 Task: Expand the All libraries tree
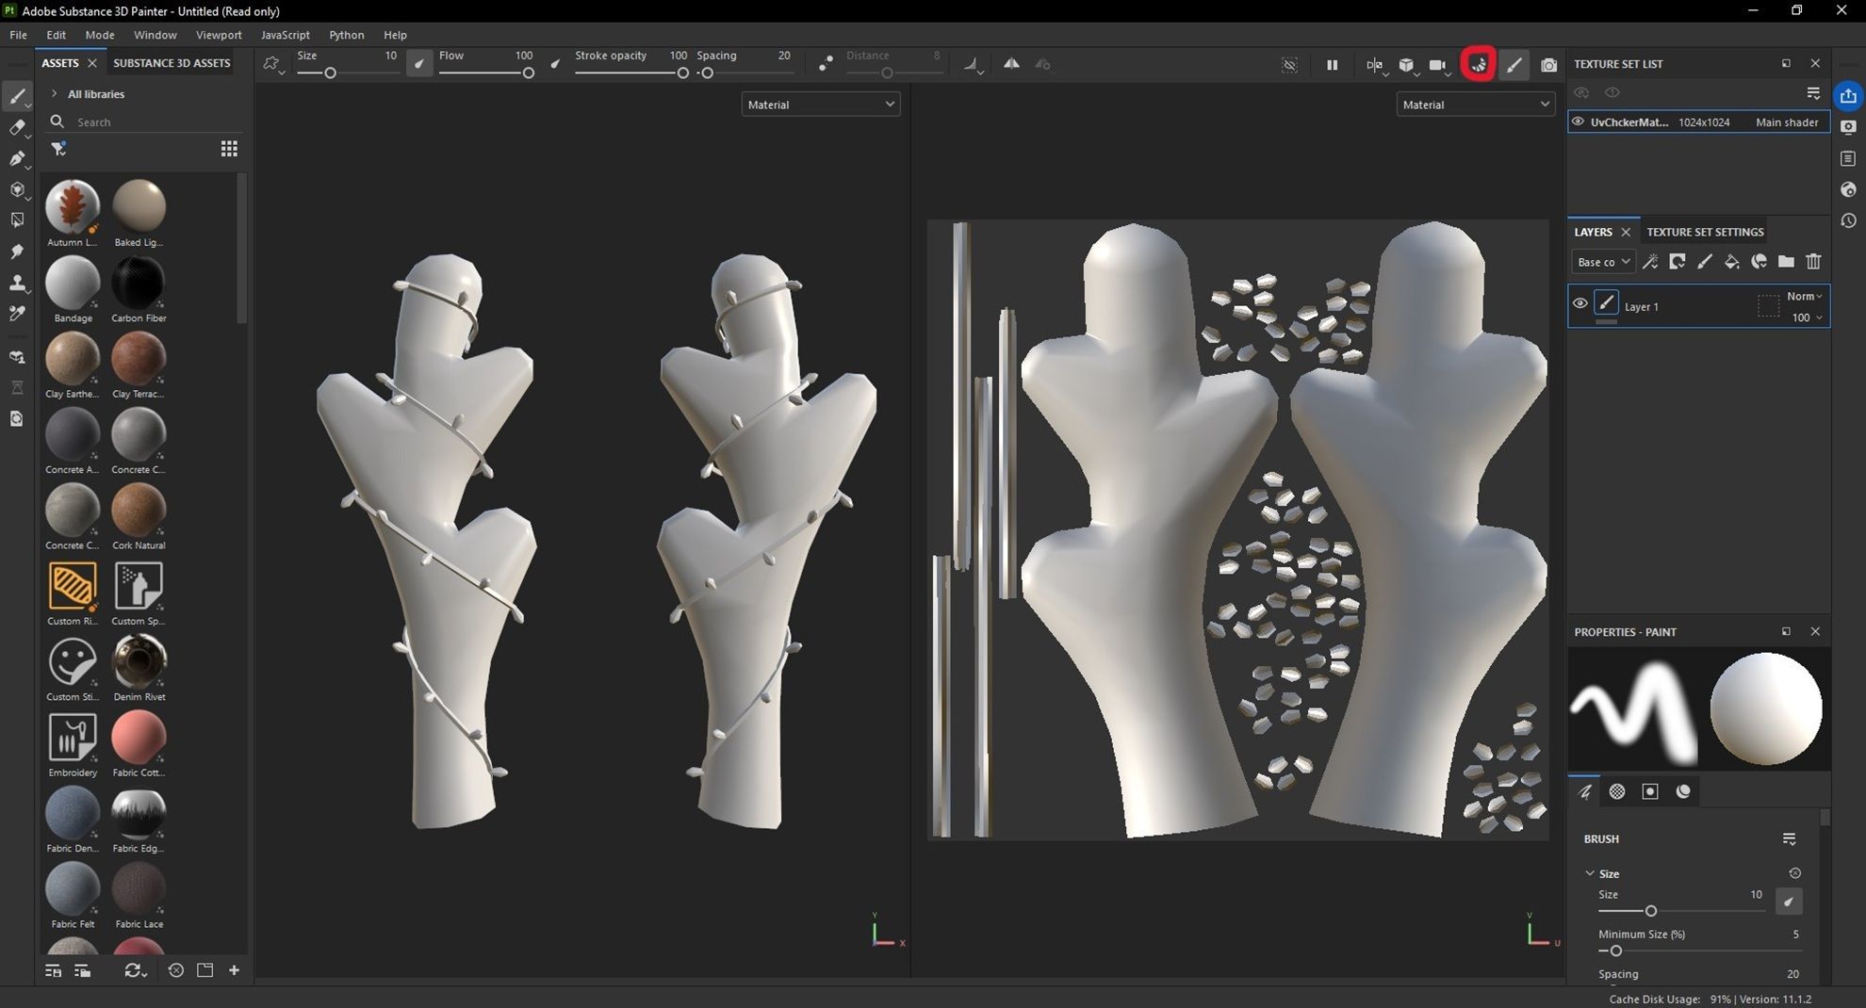(x=54, y=94)
